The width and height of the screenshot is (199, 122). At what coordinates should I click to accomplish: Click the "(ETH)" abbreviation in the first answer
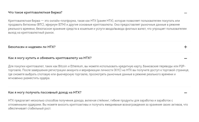[x=62, y=25]
